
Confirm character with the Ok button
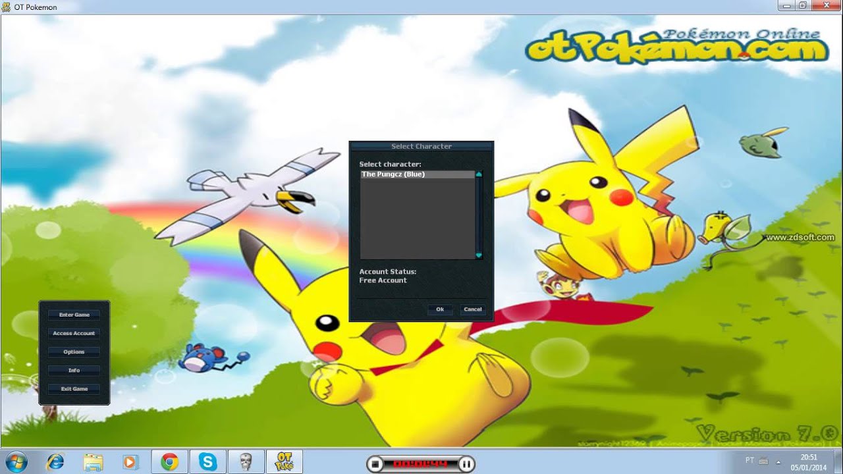[x=440, y=309]
